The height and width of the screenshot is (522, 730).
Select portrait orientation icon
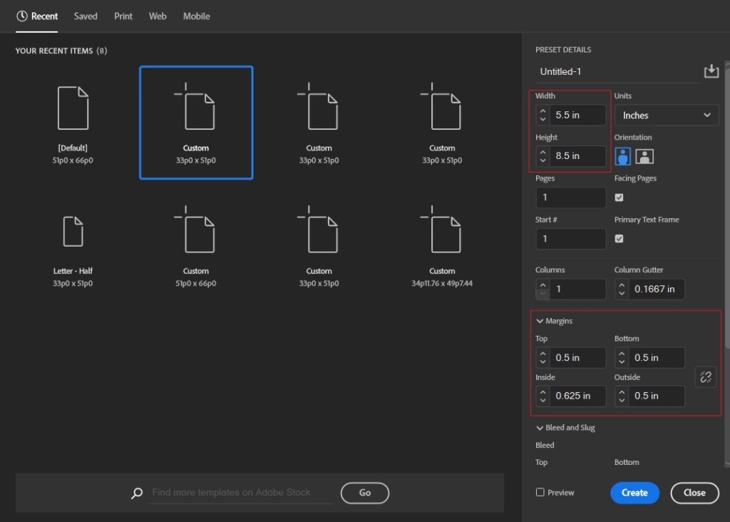(x=623, y=156)
